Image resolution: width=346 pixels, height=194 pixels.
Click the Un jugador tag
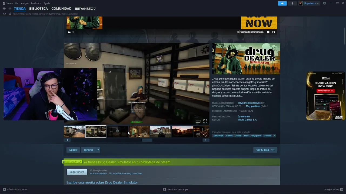click(256, 136)
